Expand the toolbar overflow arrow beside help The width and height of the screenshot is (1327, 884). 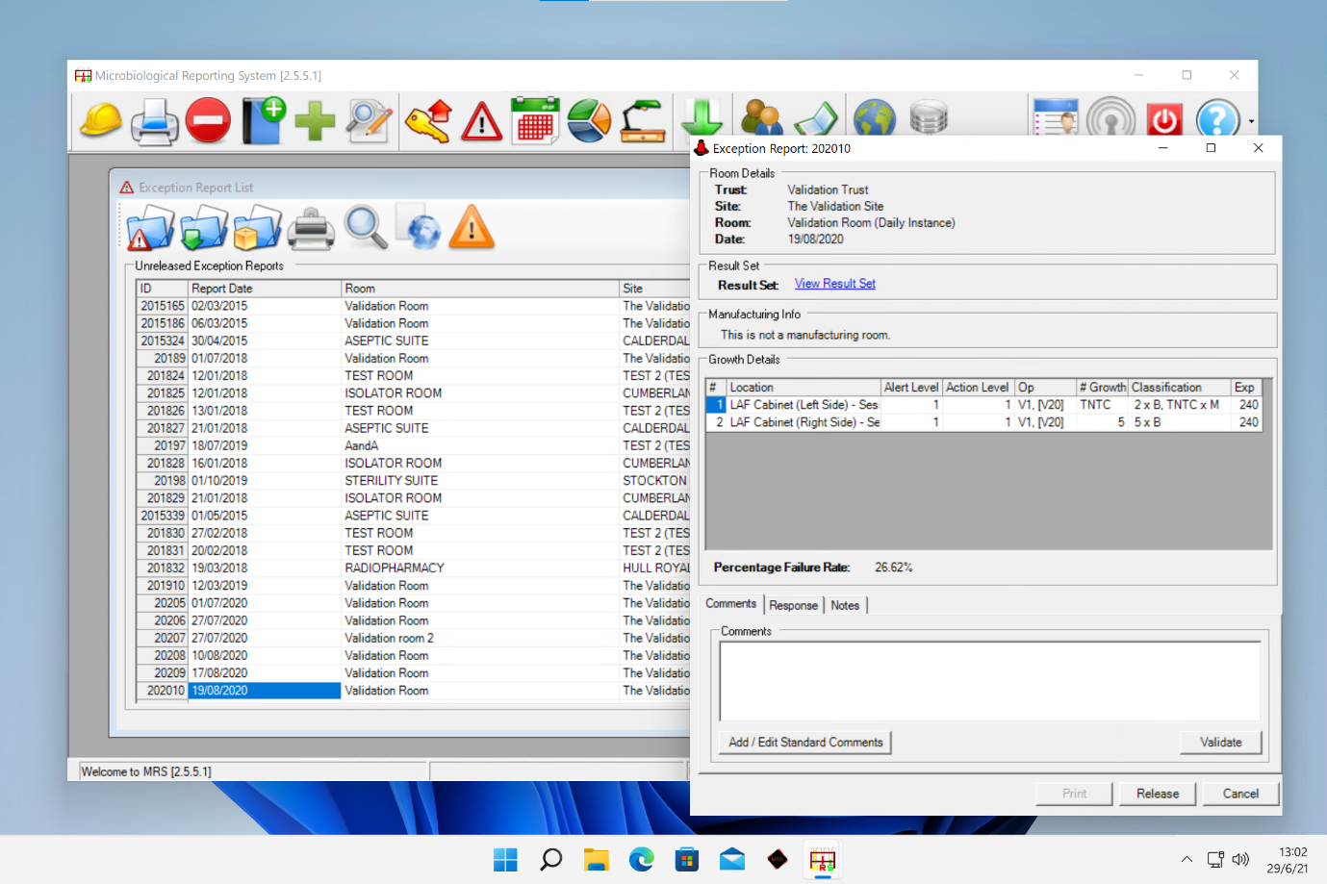pyautogui.click(x=1251, y=122)
